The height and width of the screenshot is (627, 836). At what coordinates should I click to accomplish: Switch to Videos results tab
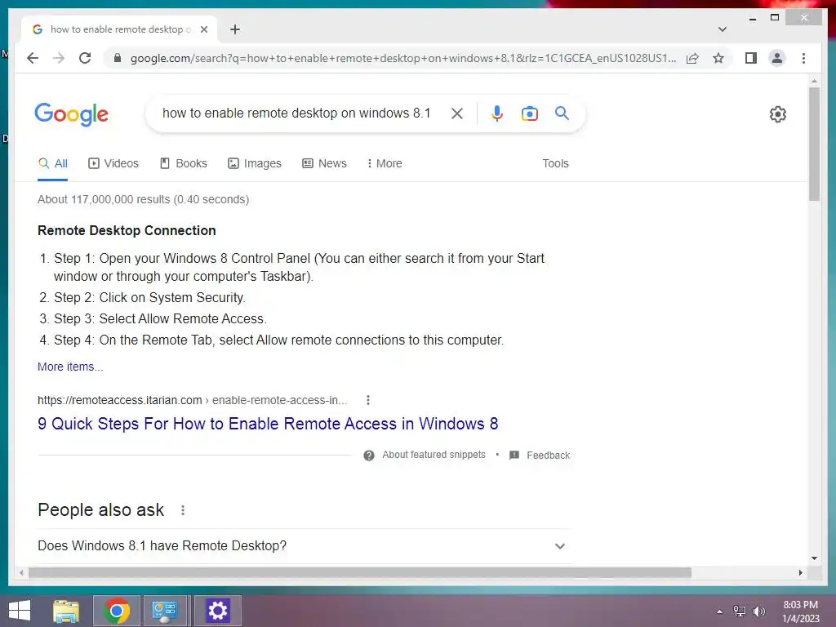pos(113,163)
